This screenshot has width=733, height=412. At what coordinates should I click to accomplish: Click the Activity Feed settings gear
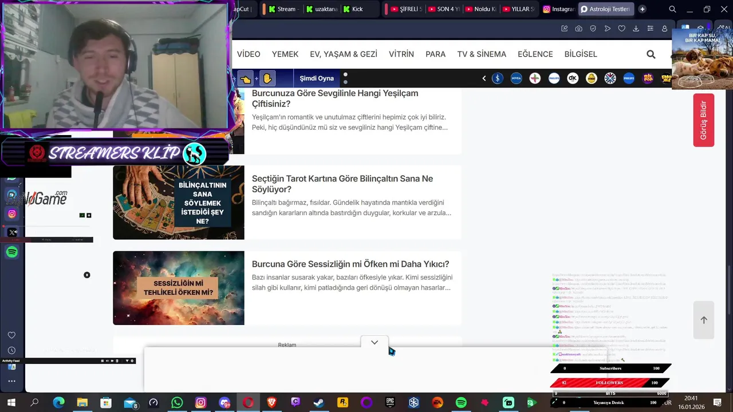(132, 360)
